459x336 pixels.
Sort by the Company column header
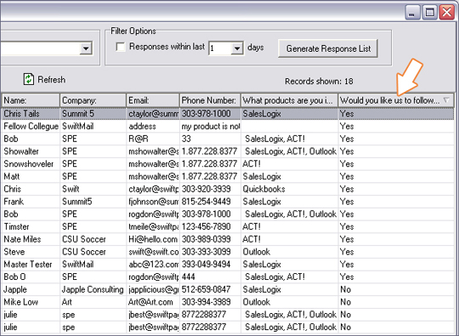coord(93,100)
